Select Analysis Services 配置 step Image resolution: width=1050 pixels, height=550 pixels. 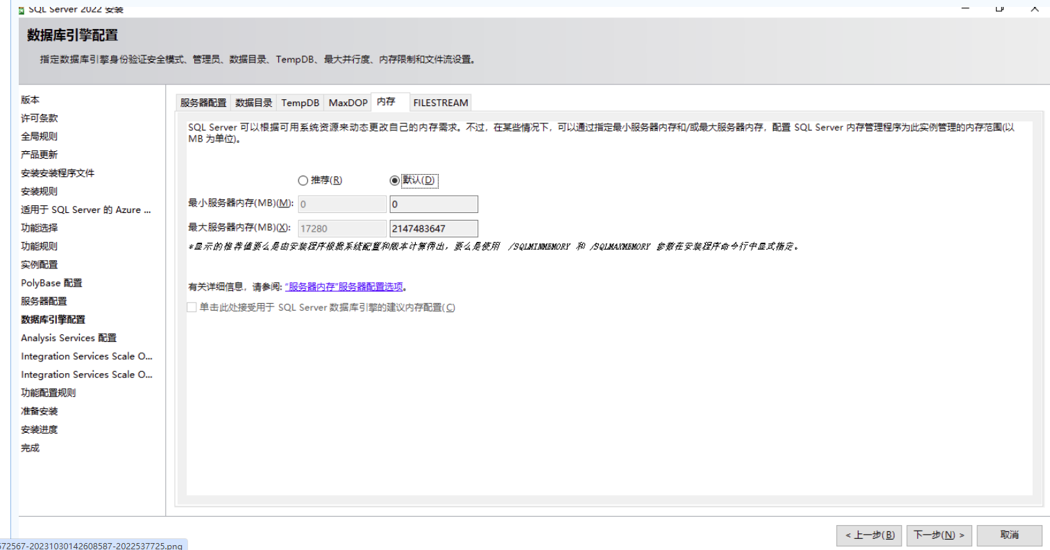69,338
